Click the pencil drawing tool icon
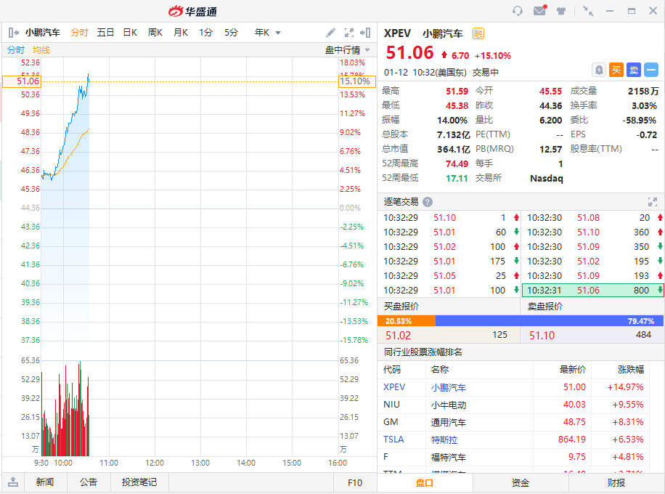 click(x=331, y=33)
